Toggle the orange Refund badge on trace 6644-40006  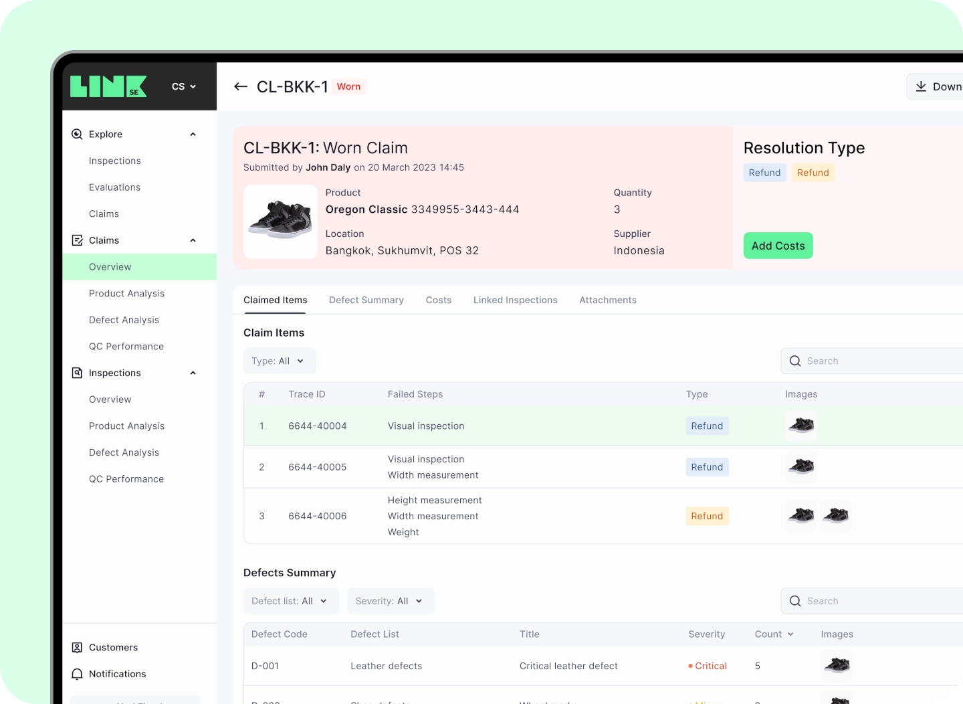[x=707, y=516]
